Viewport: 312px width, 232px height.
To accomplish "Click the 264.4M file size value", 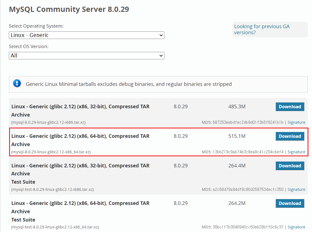I will point(237,166).
